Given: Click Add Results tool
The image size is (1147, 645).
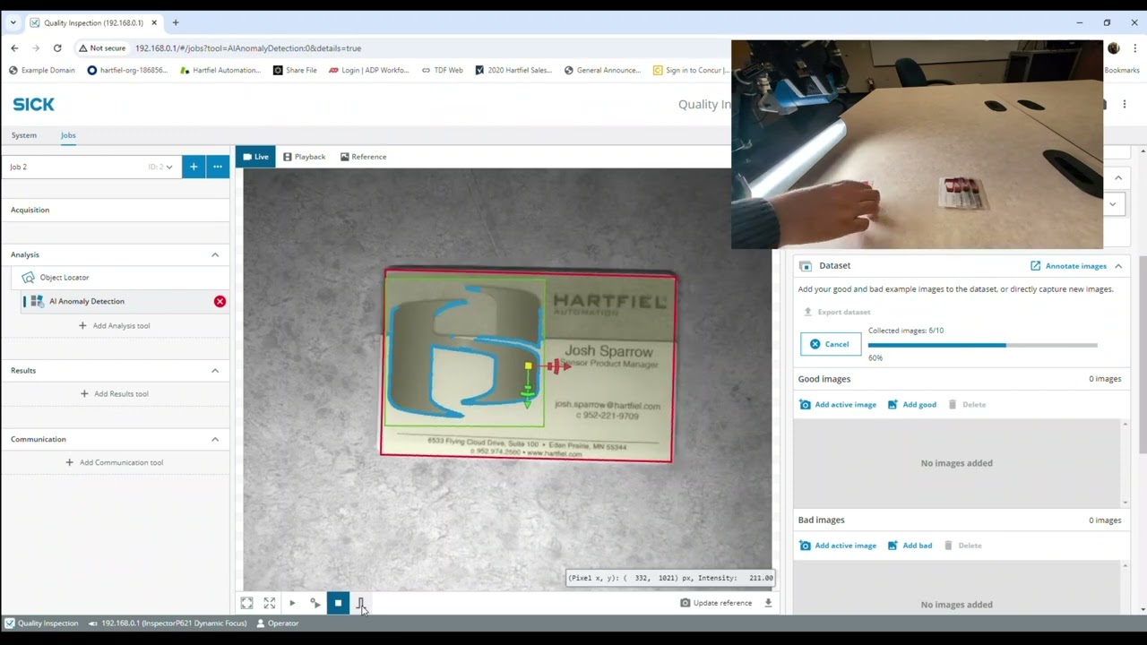Looking at the screenshot, I should point(114,394).
